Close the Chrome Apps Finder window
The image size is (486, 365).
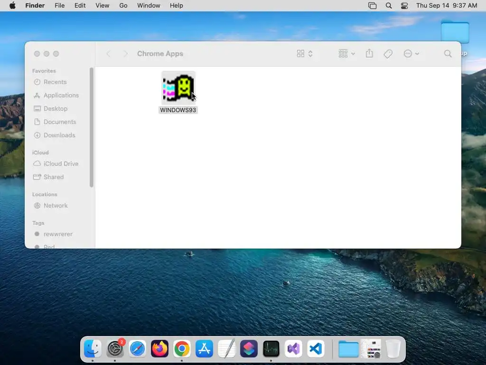(37, 54)
